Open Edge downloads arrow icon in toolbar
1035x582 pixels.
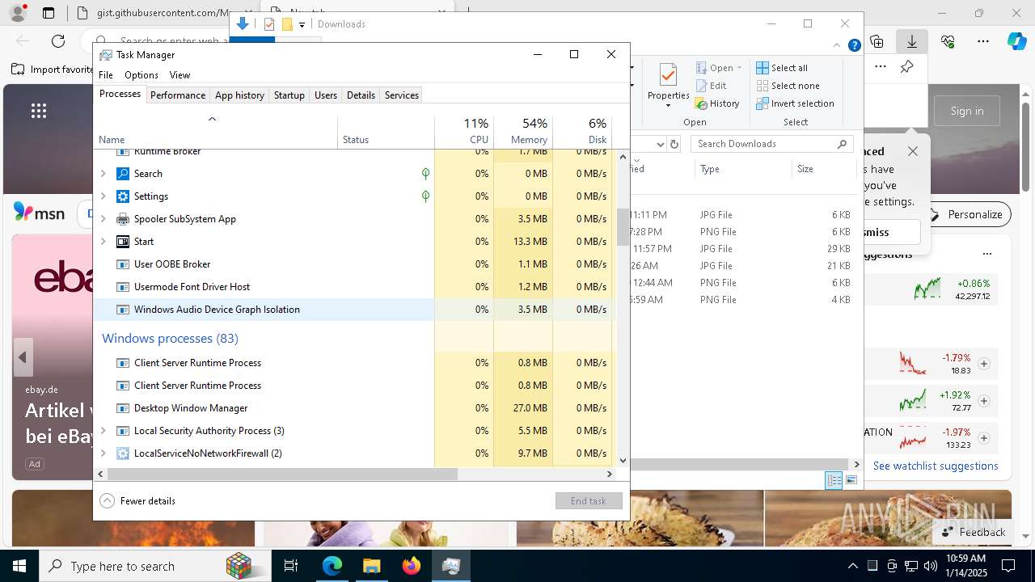coord(911,41)
